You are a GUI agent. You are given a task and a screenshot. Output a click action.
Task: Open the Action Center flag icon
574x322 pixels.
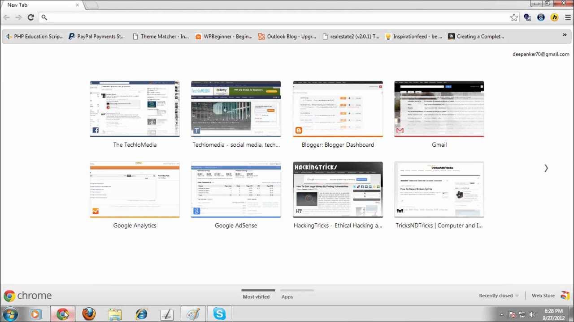coord(512,314)
